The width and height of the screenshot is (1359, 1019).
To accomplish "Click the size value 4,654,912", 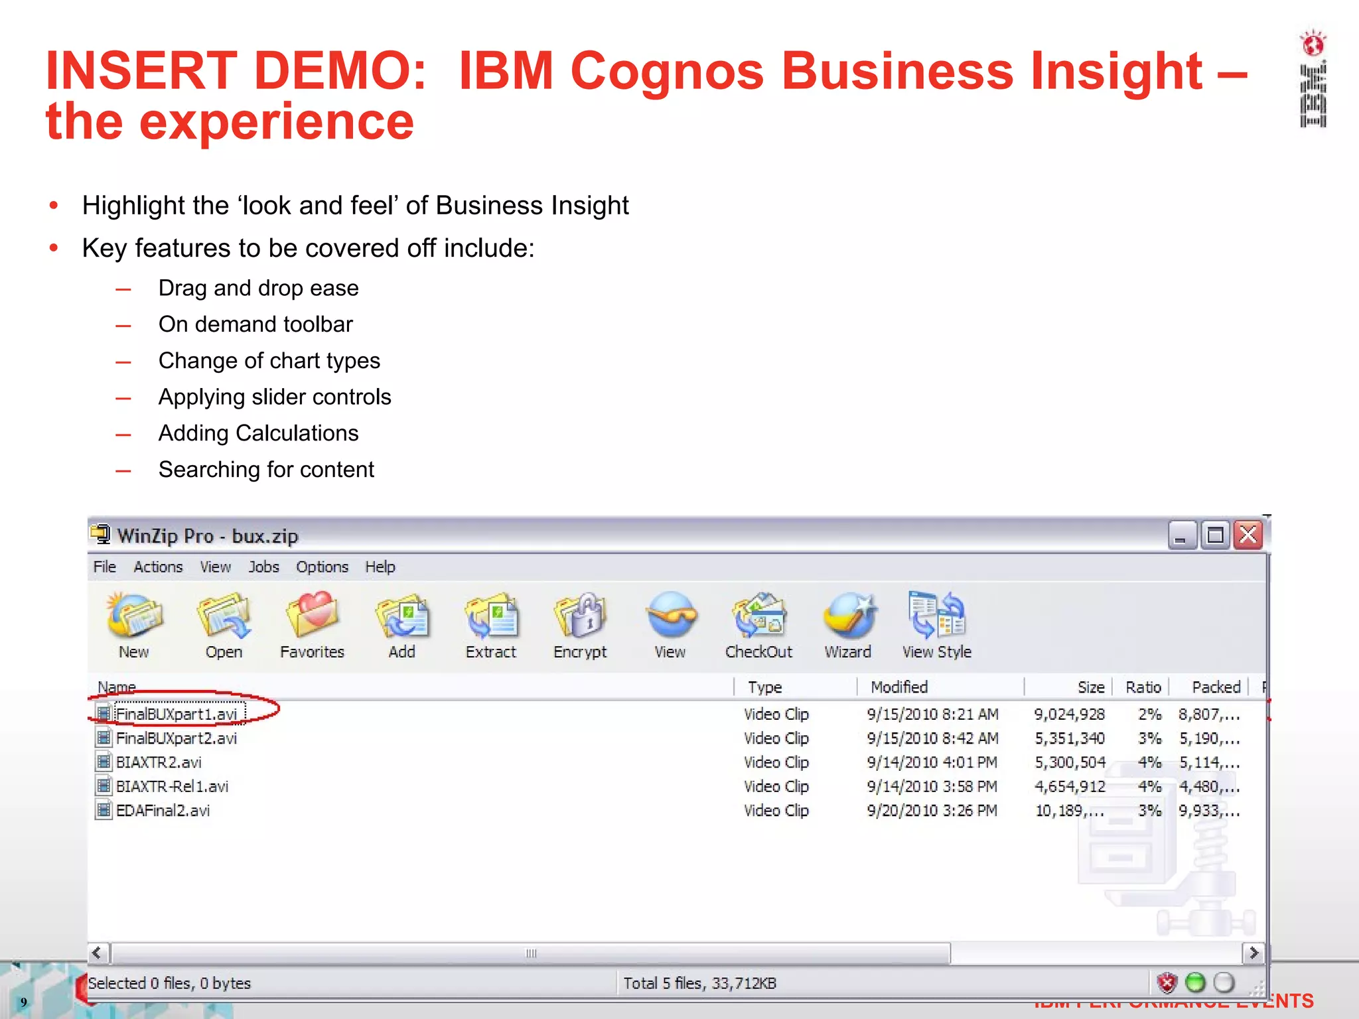I will click(1070, 786).
